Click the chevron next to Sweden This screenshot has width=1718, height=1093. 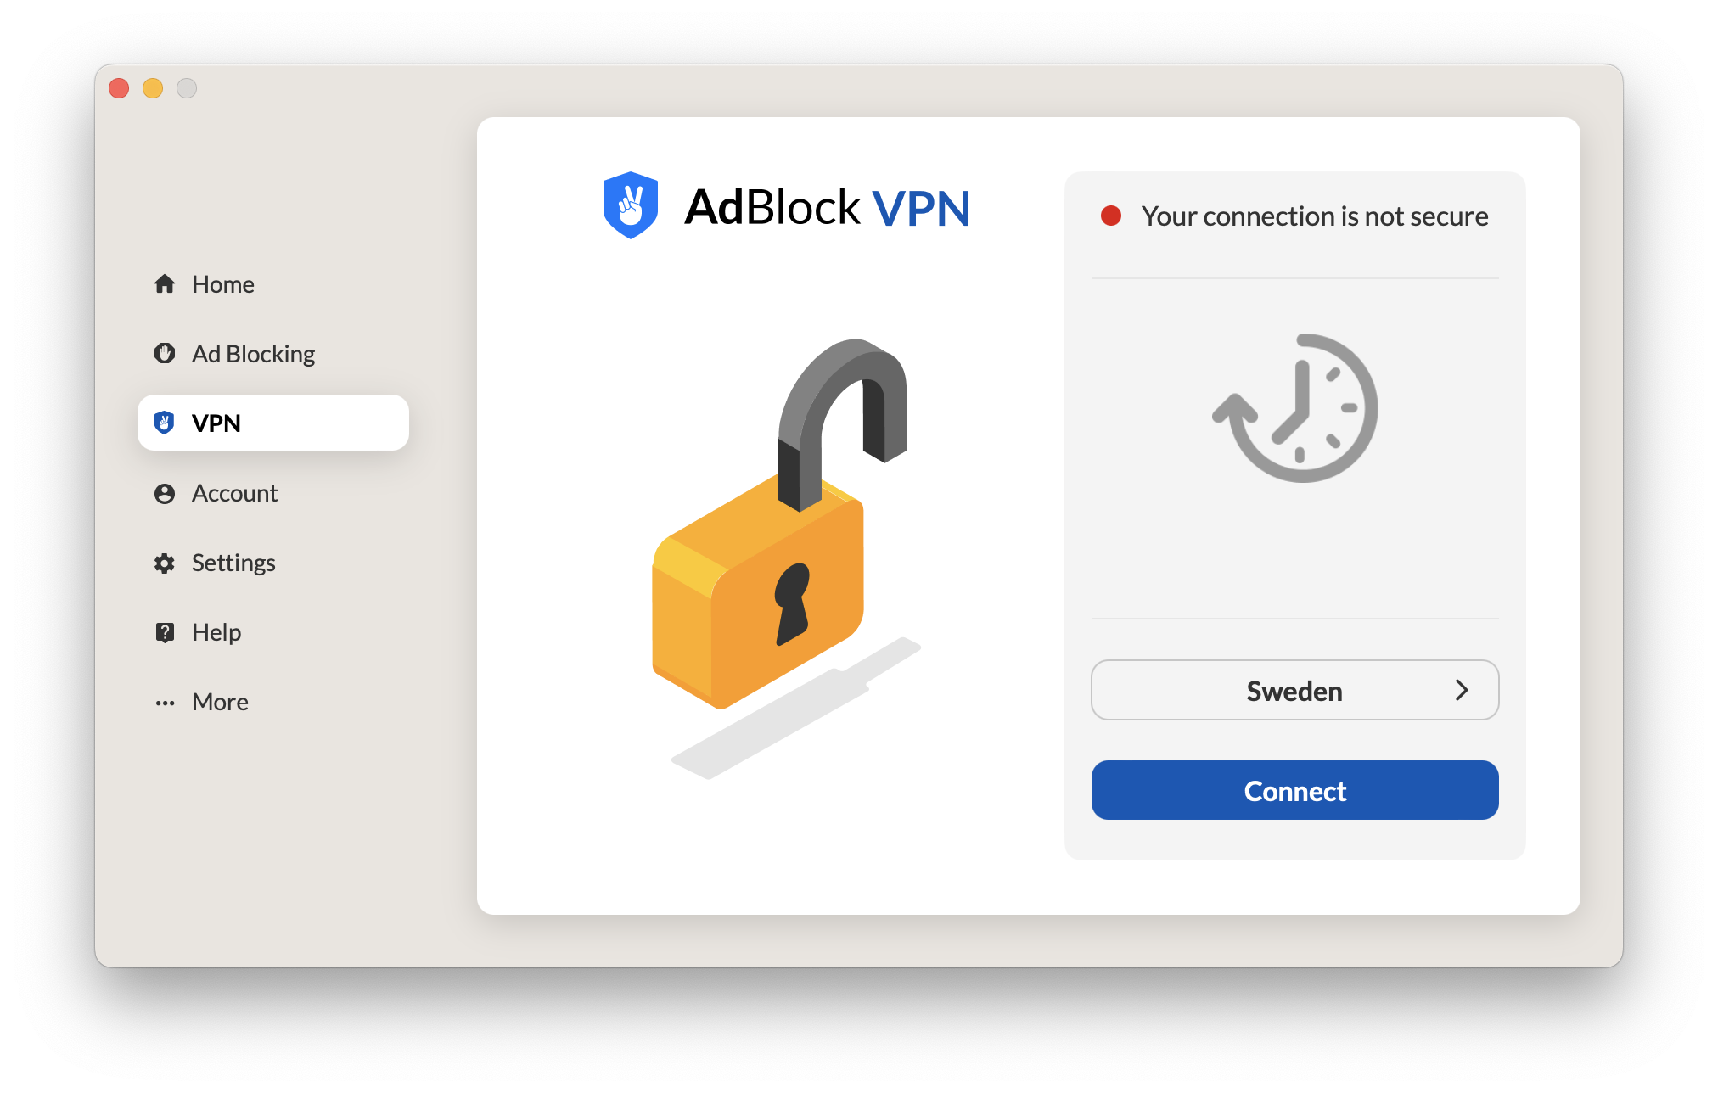tap(1462, 690)
